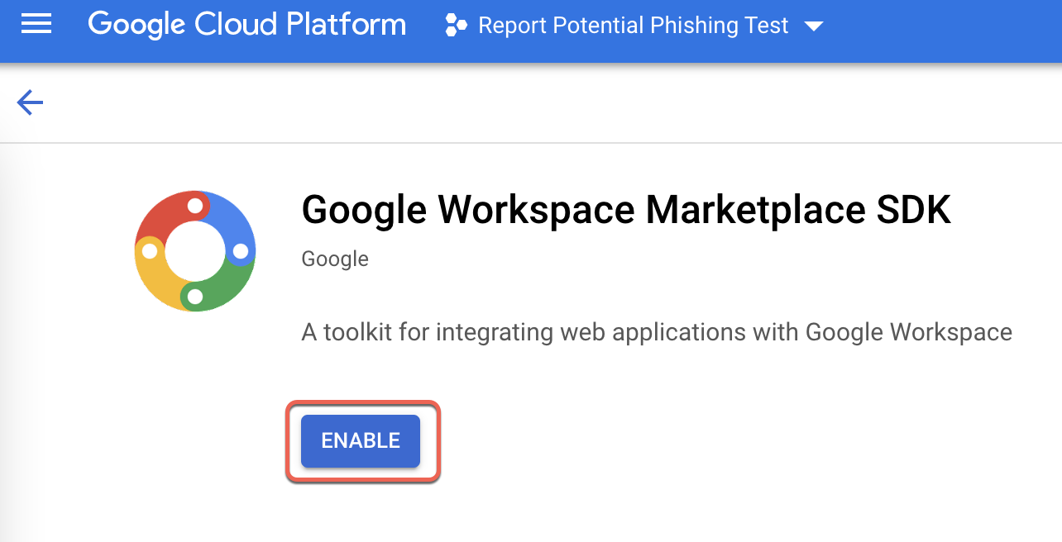Image resolution: width=1062 pixels, height=542 pixels.
Task: Click the Google publisher name
Action: click(x=335, y=259)
